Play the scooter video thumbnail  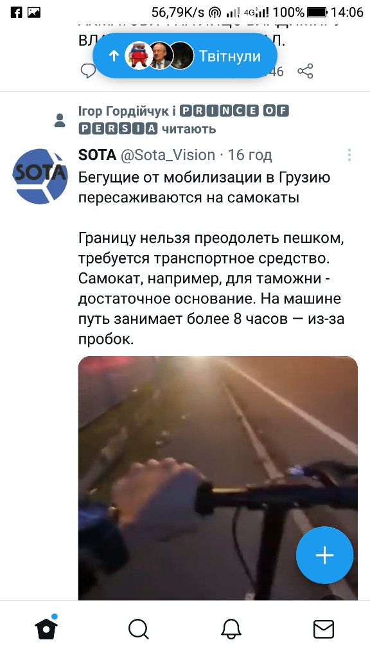pyautogui.click(x=218, y=478)
